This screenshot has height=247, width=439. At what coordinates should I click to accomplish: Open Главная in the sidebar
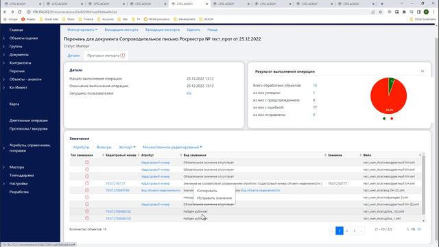16,30
